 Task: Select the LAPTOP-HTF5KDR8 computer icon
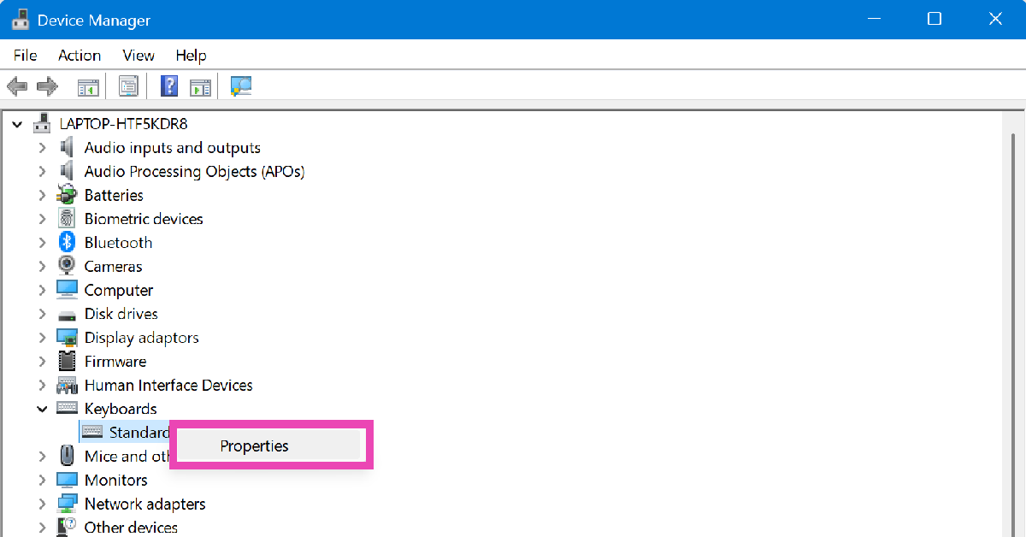click(43, 124)
